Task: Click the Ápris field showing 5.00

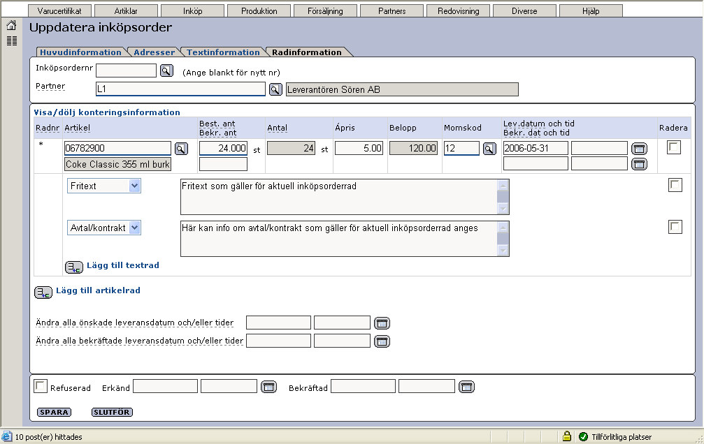Action: point(359,148)
